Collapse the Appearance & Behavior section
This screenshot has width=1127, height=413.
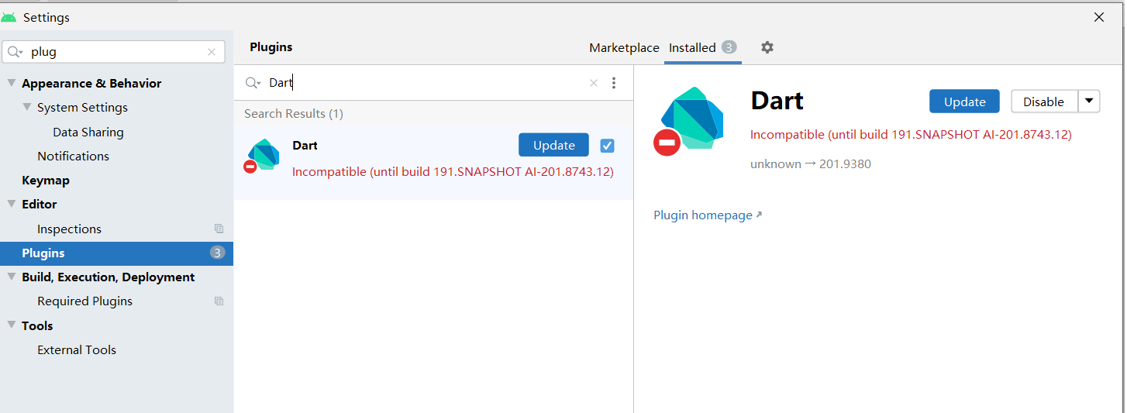[12, 83]
